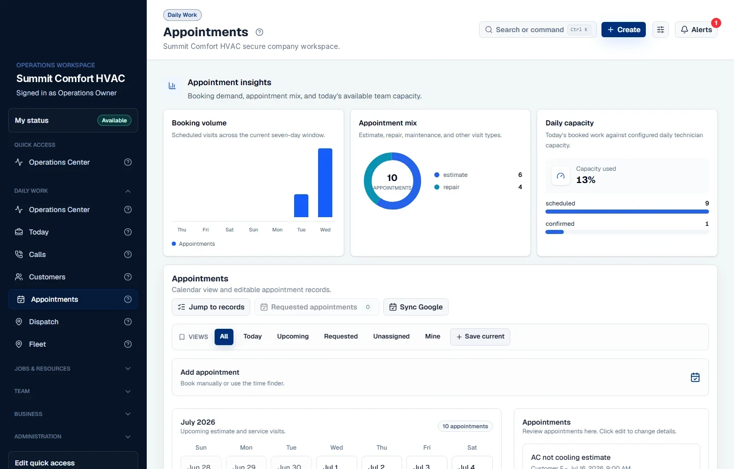The width and height of the screenshot is (734, 469).
Task: Open Customers in sidebar
Action: (73, 277)
